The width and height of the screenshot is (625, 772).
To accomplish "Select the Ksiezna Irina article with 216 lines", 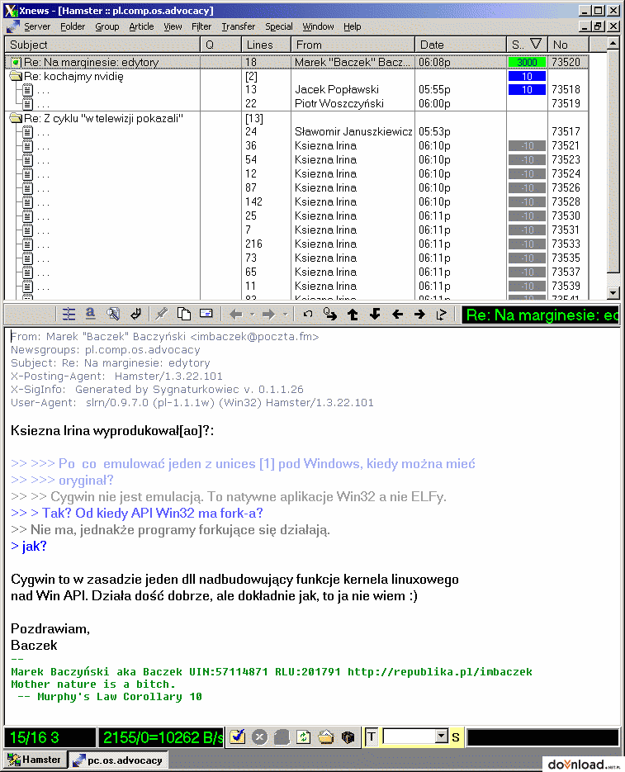I will (296, 244).
